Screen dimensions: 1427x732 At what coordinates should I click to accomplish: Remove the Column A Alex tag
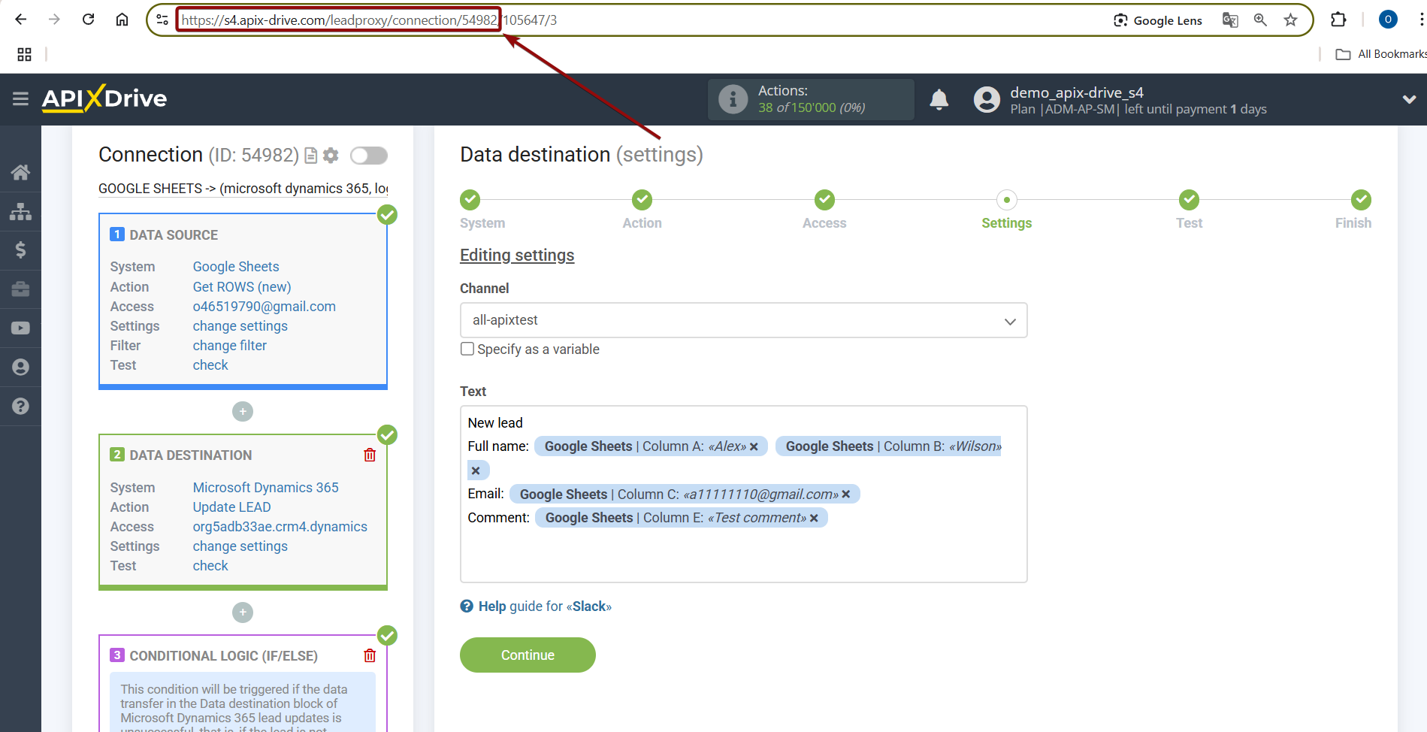(754, 446)
